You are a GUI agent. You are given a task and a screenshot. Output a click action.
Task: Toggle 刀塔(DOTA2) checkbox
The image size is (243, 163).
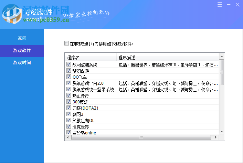coord(68,108)
